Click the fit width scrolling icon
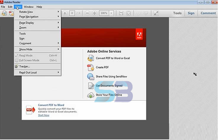218x140 pixels. tap(121, 13)
